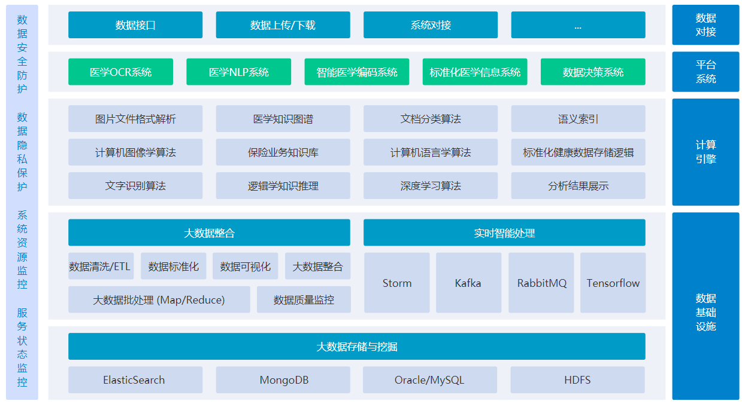Click the 数据标准化 box
Screen dimensions: 742x404
(173, 266)
